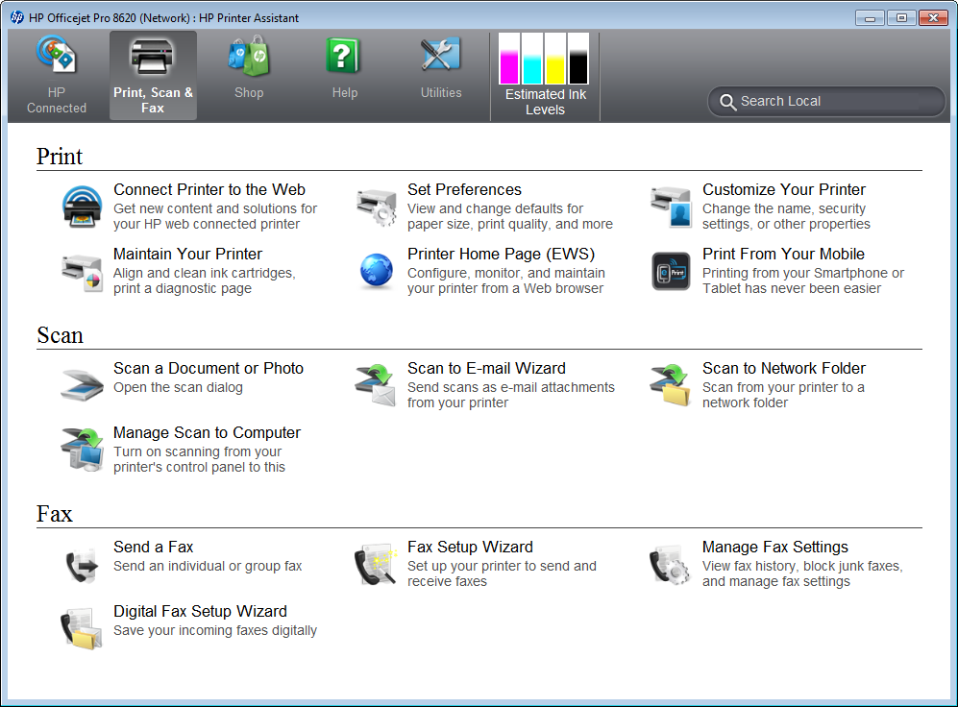Click the Set Preferences printer gear icon
This screenshot has width=958, height=707.
tap(377, 207)
